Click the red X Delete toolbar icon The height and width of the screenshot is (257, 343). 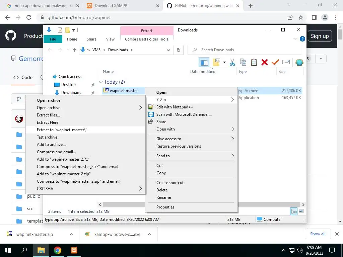(265, 62)
